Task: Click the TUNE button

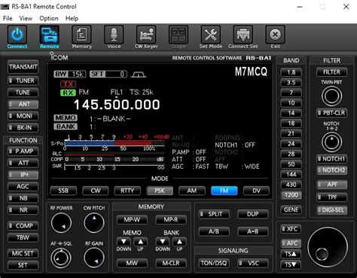Action: [x=23, y=93]
